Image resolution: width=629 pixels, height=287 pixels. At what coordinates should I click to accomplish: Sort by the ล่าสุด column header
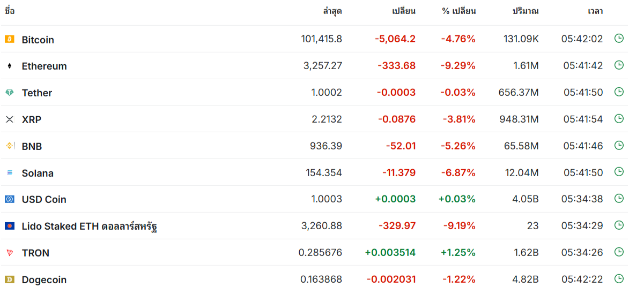click(x=332, y=11)
